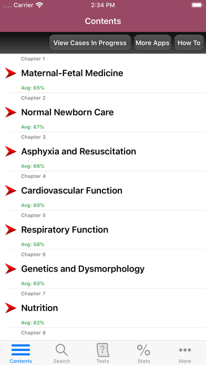206x365 pixels.
Task: Click red arrow beside Nutrition
Action: [x=11, y=308]
